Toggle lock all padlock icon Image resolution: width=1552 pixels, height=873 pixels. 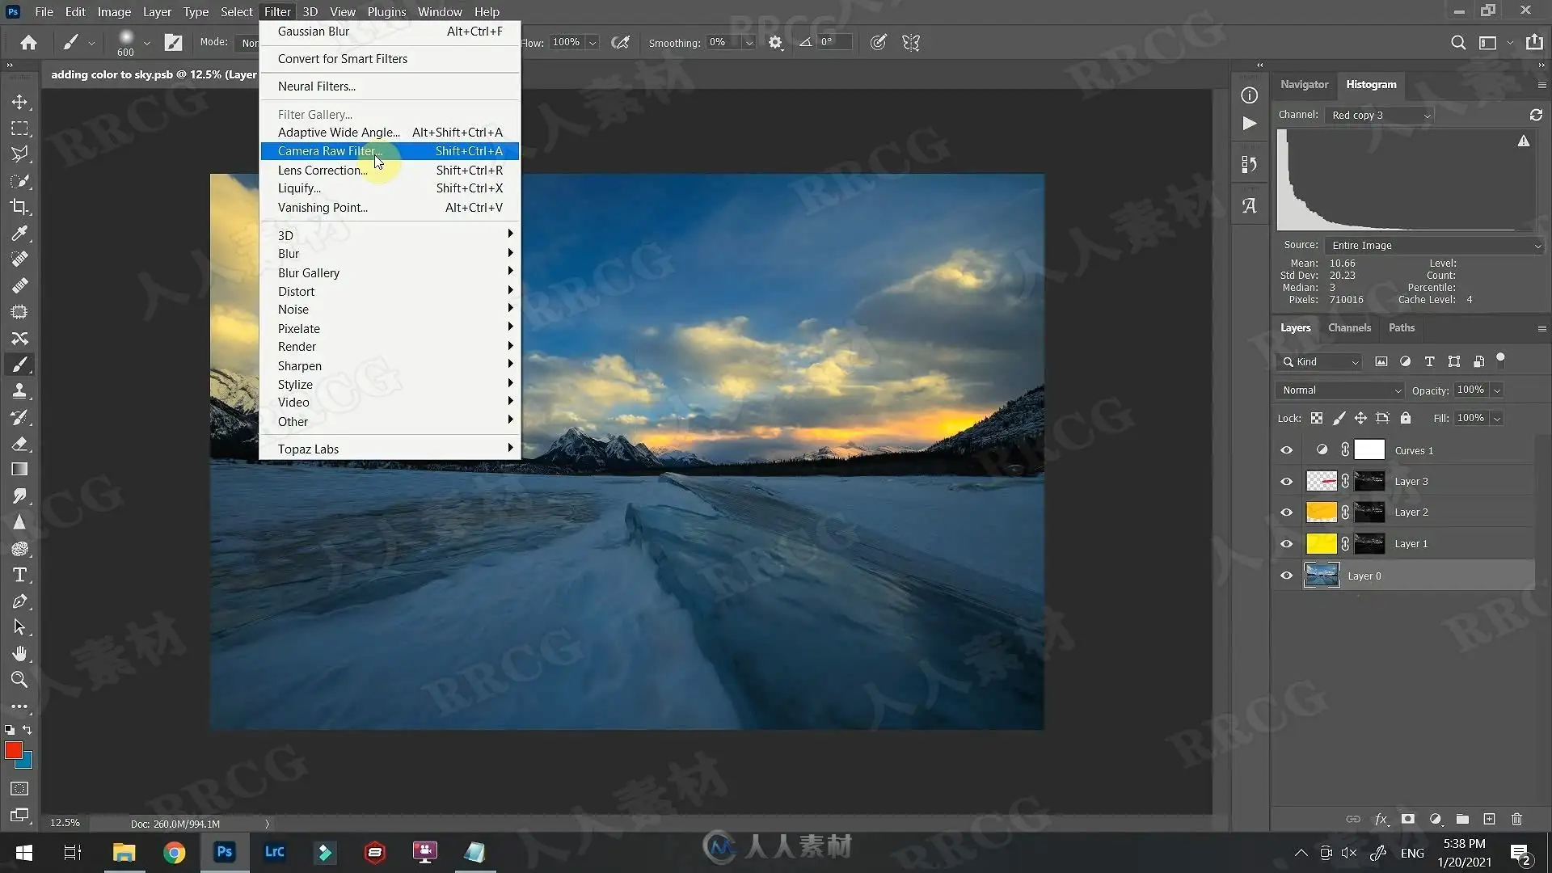(x=1406, y=418)
